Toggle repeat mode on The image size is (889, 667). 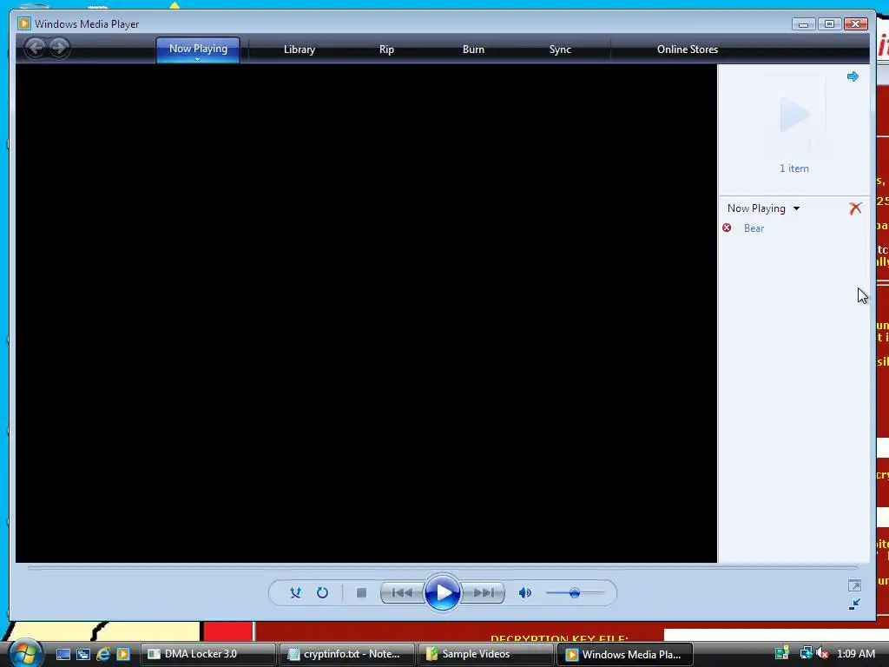pyautogui.click(x=322, y=592)
